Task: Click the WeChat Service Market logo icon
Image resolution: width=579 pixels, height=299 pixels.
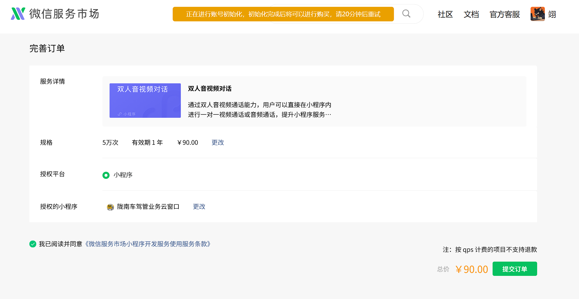Action: coord(18,14)
